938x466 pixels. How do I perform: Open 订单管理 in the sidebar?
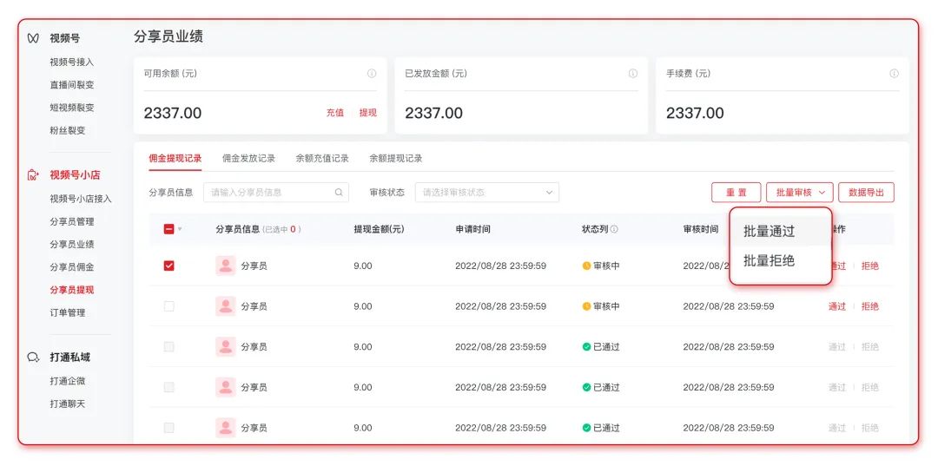coord(67,312)
